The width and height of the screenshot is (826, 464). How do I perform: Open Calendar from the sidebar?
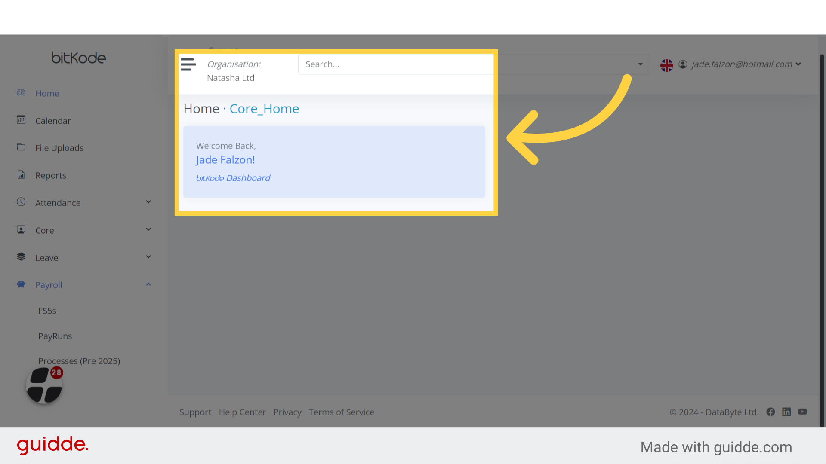click(x=53, y=121)
